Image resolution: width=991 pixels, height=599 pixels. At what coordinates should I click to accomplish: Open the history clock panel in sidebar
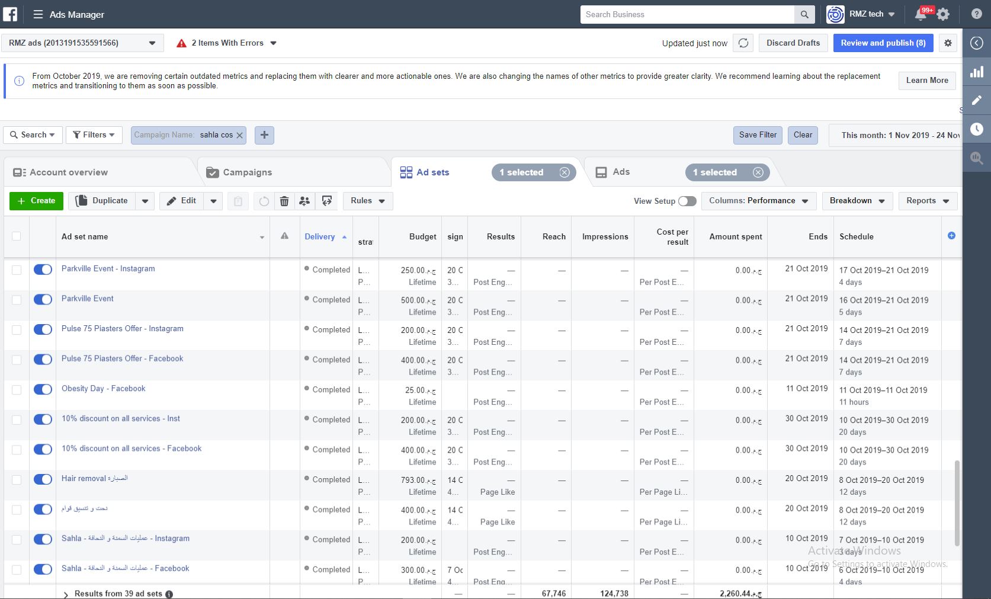coord(977,129)
